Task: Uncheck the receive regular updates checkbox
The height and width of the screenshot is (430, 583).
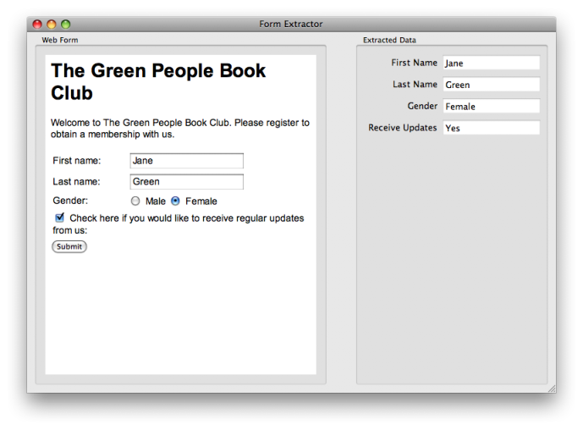Action: point(60,218)
